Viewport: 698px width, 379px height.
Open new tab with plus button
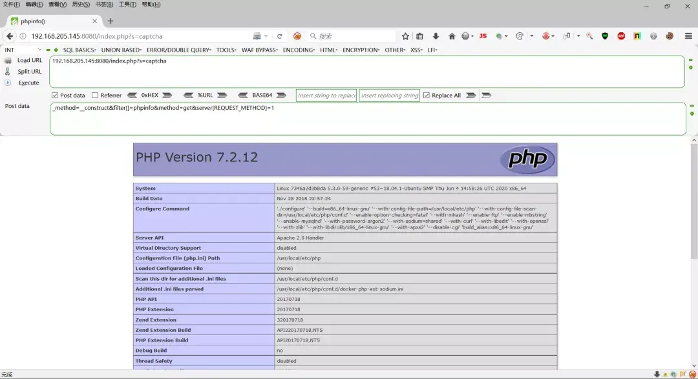coord(111,21)
